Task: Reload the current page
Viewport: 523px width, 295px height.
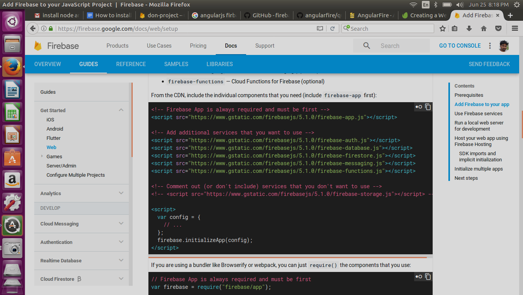Action: point(333,28)
